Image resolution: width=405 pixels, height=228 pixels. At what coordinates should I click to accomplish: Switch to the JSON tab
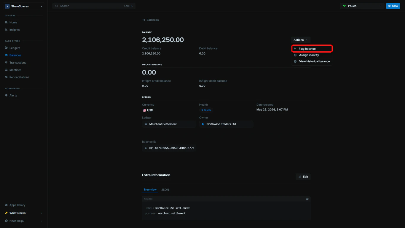pyautogui.click(x=165, y=190)
